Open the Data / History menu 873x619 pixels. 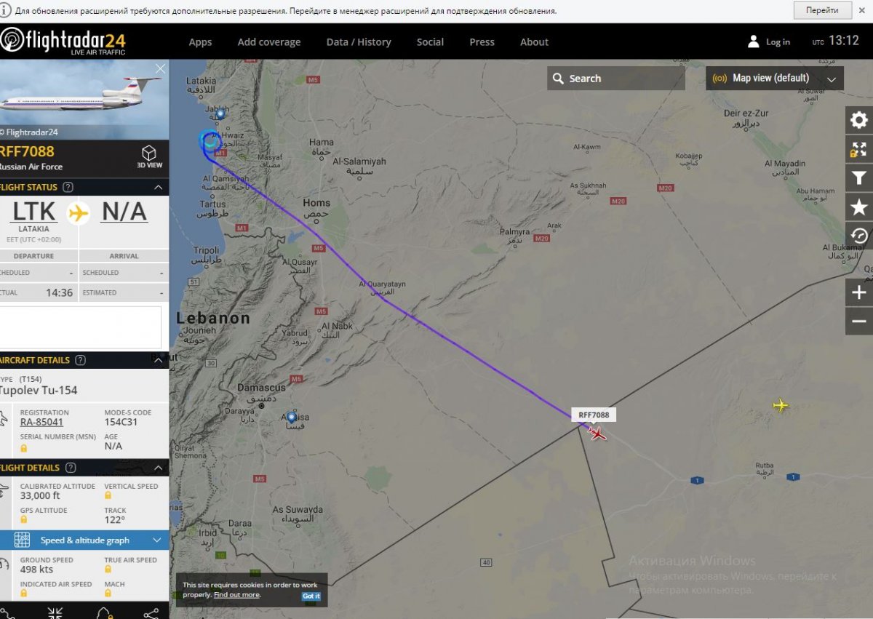pyautogui.click(x=359, y=42)
